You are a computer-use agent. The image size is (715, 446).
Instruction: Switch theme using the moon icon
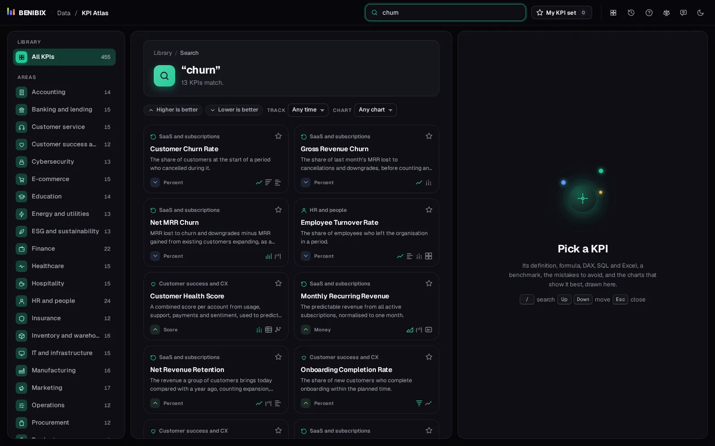(x=700, y=12)
